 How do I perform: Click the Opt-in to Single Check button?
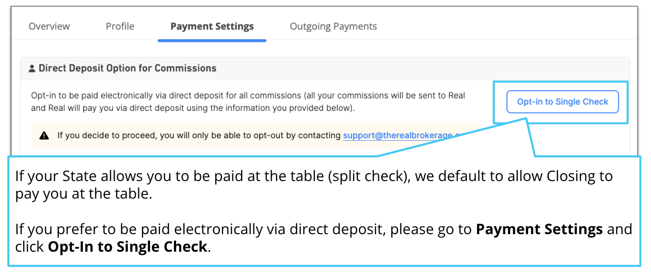563,102
